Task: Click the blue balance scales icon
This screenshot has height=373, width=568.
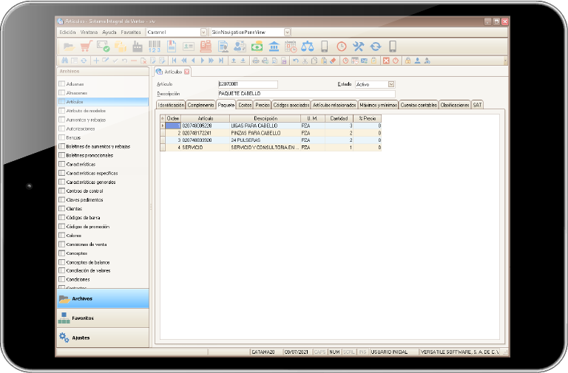Action: click(x=308, y=47)
